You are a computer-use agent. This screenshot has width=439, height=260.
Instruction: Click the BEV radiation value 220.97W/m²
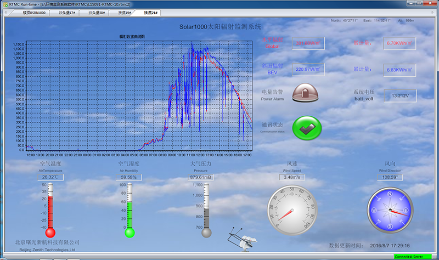click(x=308, y=70)
